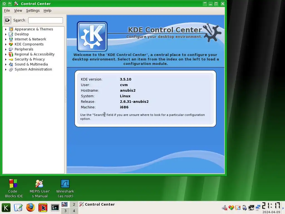The height and width of the screenshot is (214, 285).
Task: Click the Security & Privacy key icon
Action: tap(11, 59)
